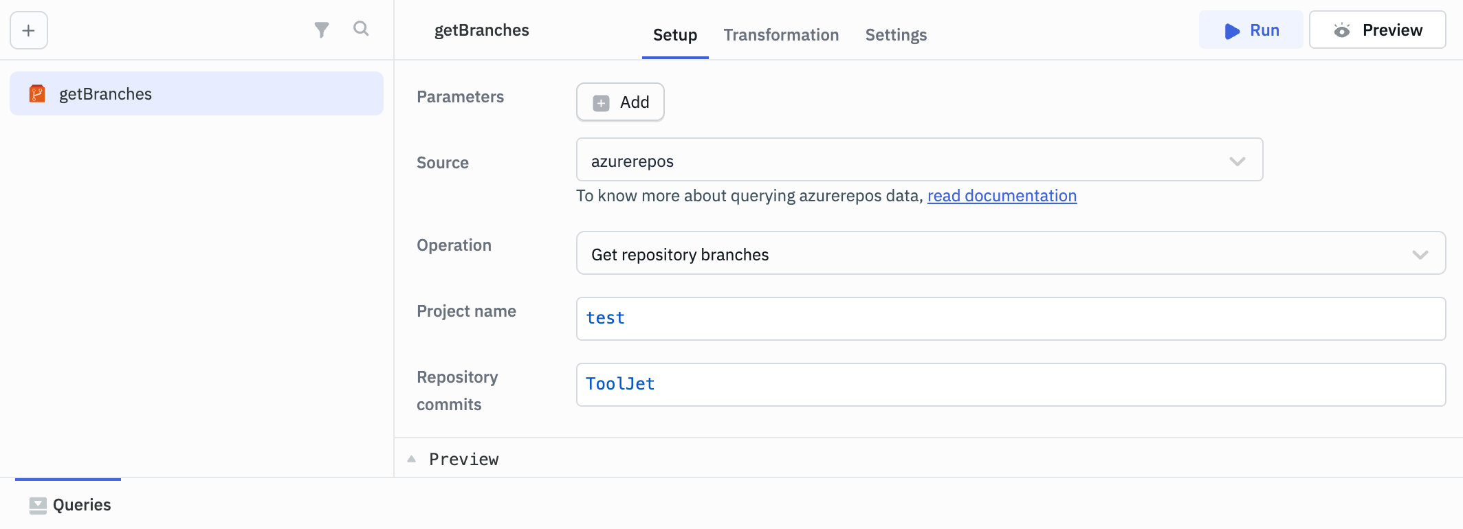
Task: Switch to the Transformation tab
Action: (x=781, y=35)
